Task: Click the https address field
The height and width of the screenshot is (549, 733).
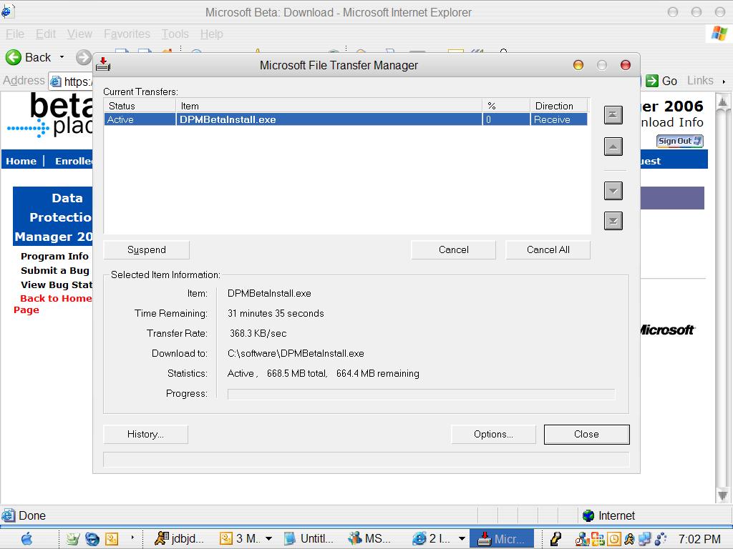Action: 71,81
